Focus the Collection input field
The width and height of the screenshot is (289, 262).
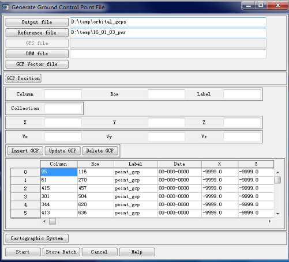(63, 108)
